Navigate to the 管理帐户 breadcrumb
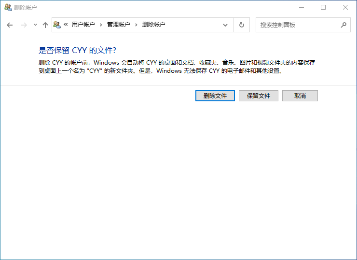 point(118,25)
